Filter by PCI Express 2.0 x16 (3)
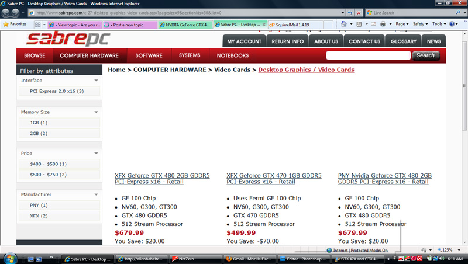The height and width of the screenshot is (264, 468). (59, 91)
